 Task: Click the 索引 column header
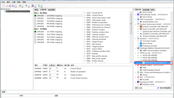coord(38,65)
